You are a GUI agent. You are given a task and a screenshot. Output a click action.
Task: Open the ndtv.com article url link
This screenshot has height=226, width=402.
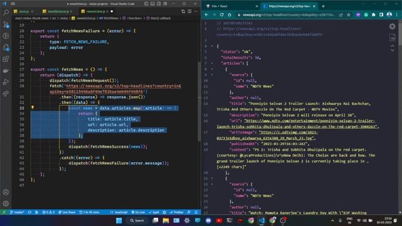click(x=296, y=124)
